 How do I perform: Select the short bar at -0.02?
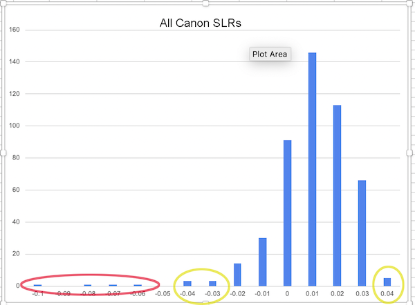[x=237, y=275]
